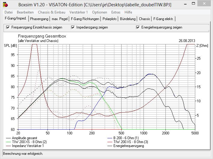Click the Frequenzgang Gesamtbox chart title

[42, 36]
